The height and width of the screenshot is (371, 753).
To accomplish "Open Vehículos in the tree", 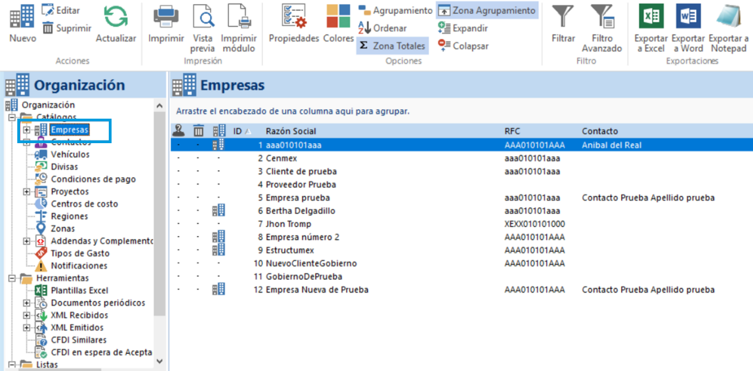I will coord(70,154).
